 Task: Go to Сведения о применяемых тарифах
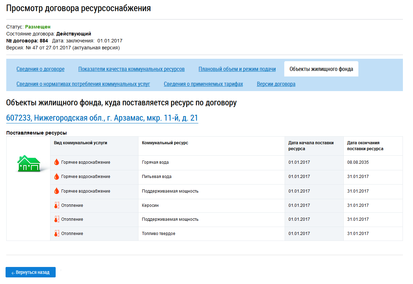click(203, 84)
